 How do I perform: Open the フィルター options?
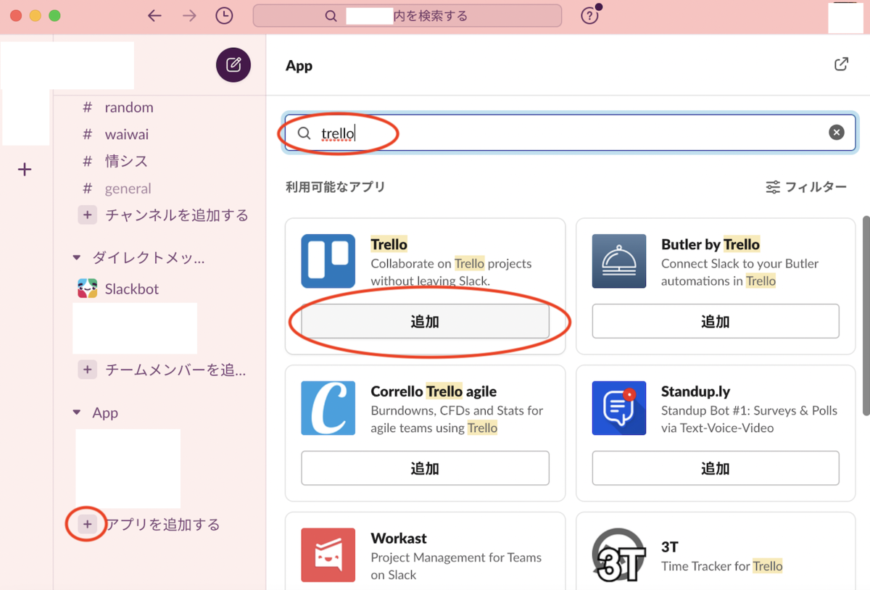[x=806, y=186]
